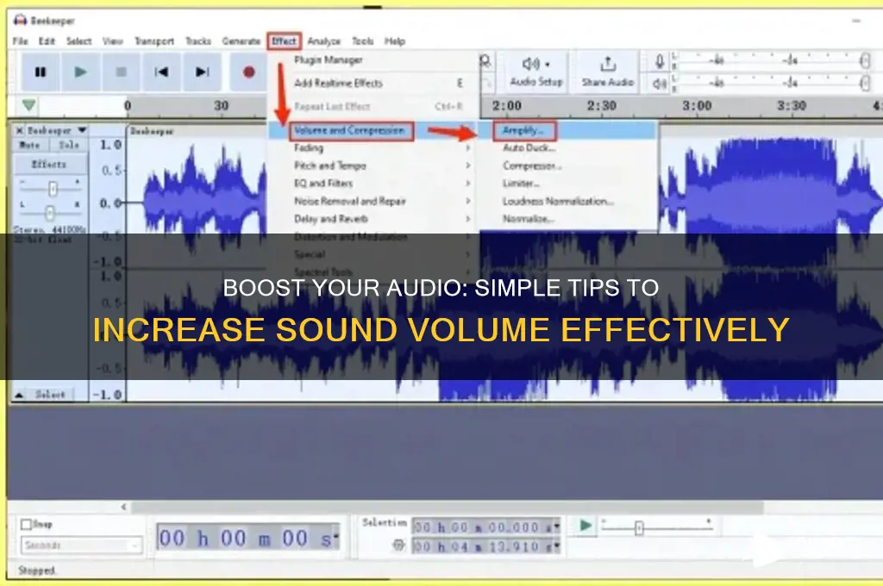Open the Seconds snap dropdown
883x586 pixels.
(x=82, y=545)
